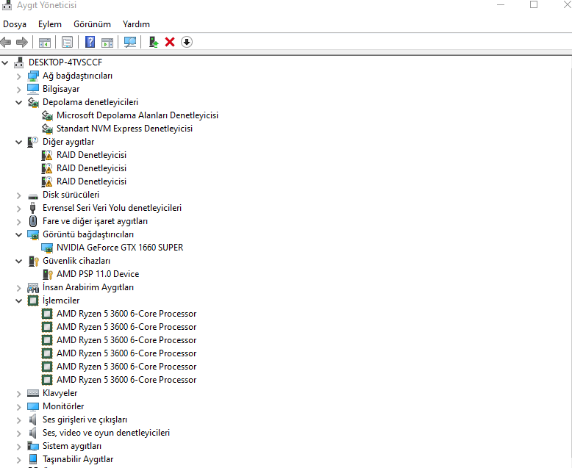
Task: Select the Ses girişleri ve çıkışları speaker icon
Action: [33, 420]
